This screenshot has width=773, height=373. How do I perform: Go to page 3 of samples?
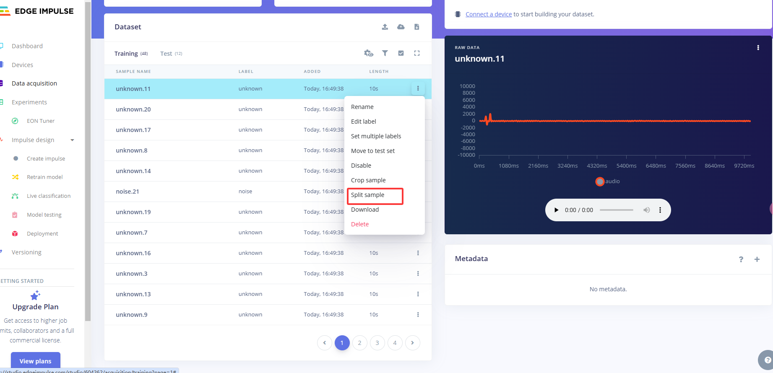377,343
